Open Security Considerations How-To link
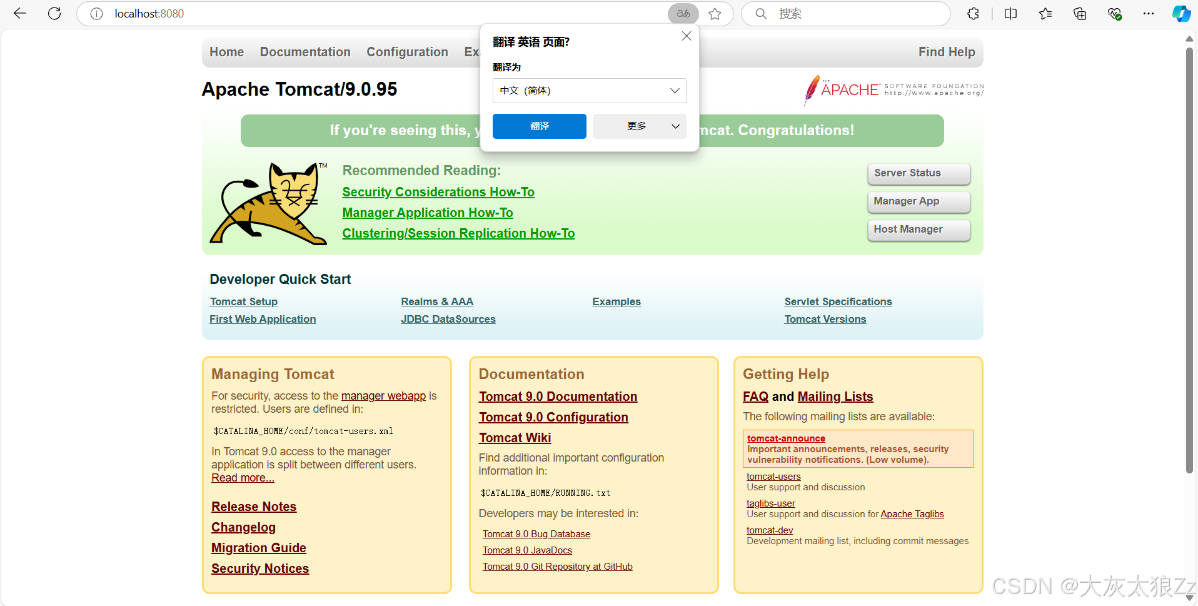 coord(438,192)
